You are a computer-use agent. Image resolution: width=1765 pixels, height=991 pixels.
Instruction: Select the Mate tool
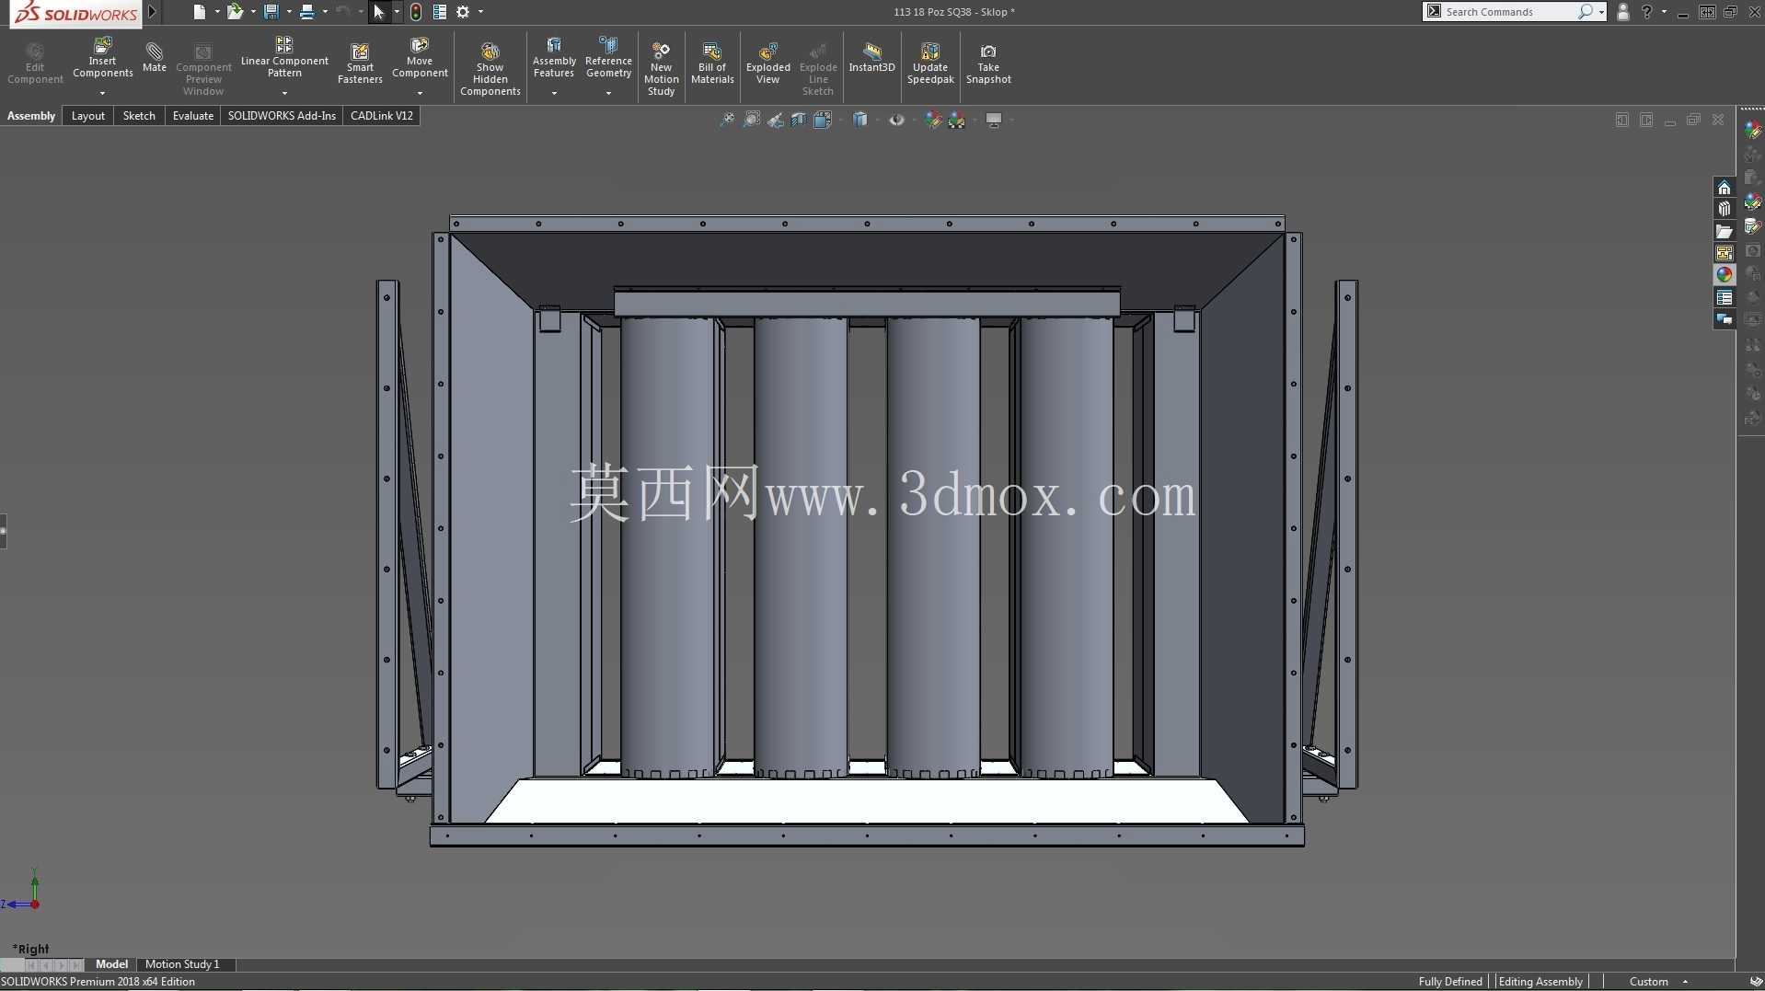[x=155, y=58]
